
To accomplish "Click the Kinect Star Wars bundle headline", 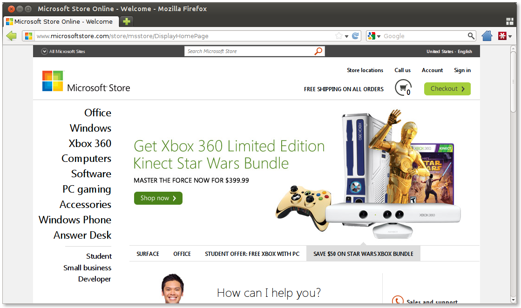I will point(229,154).
